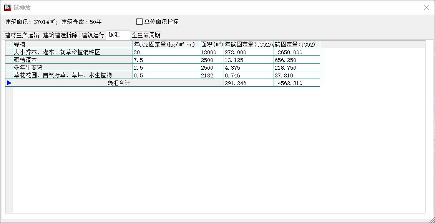This screenshot has height=223, width=435.
Task: Select the 建筑运行 tab
Action: (x=93, y=35)
